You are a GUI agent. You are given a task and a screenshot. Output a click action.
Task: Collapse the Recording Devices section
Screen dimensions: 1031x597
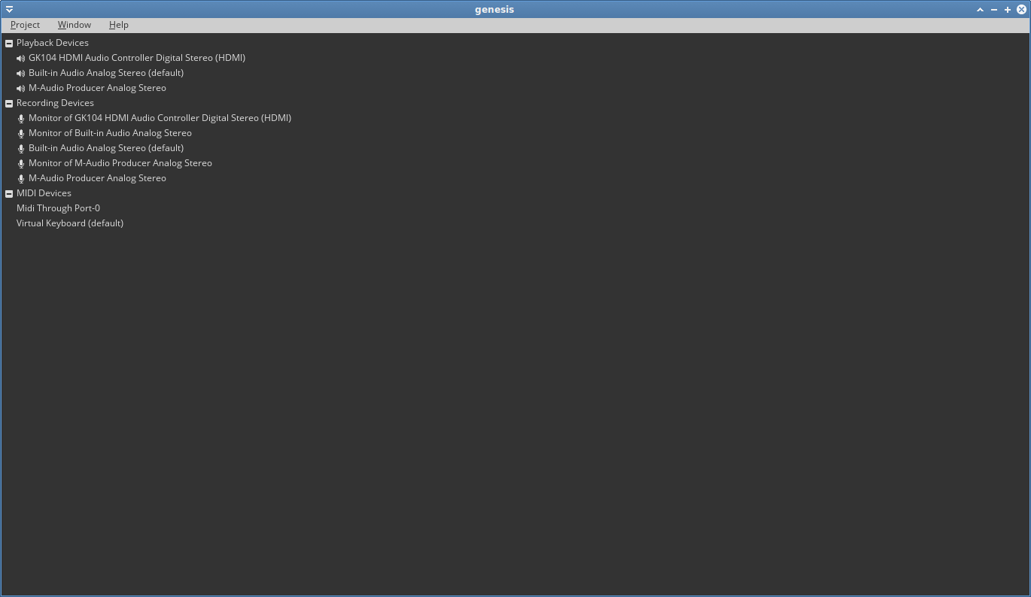(9, 103)
